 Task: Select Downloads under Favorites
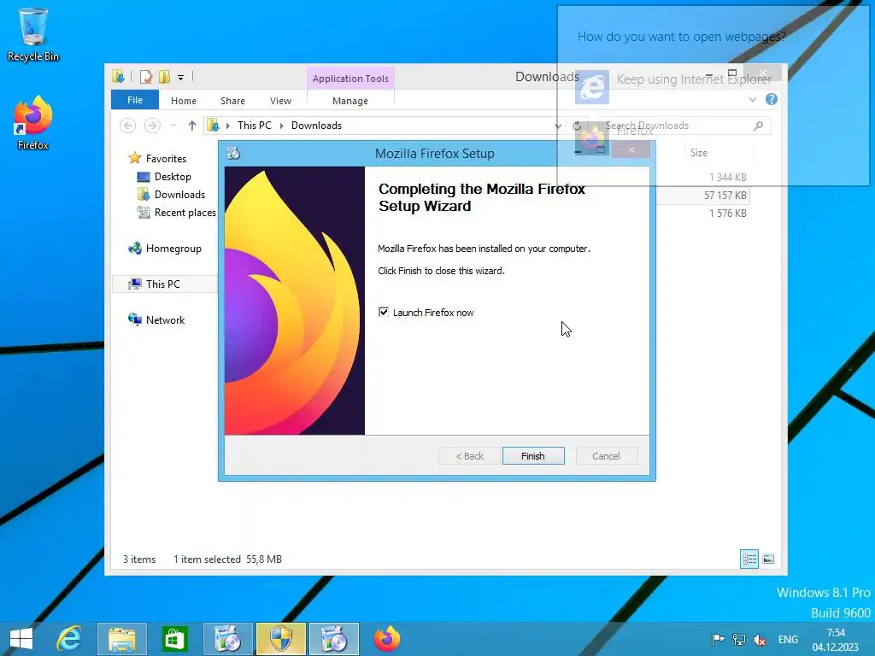(179, 194)
